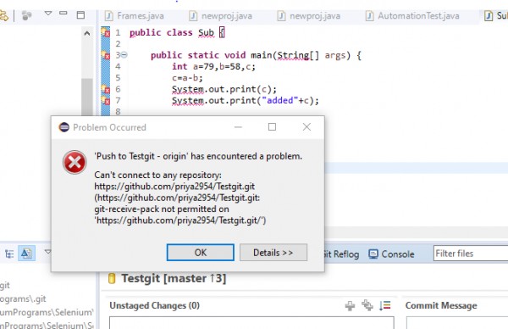Add selected files to index plus icon

(x=350, y=305)
